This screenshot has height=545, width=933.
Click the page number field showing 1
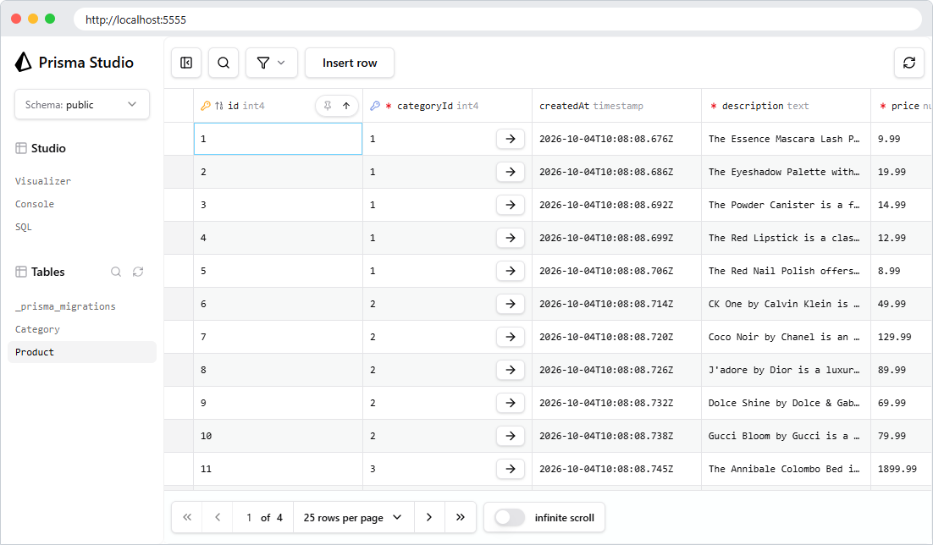[x=249, y=518]
